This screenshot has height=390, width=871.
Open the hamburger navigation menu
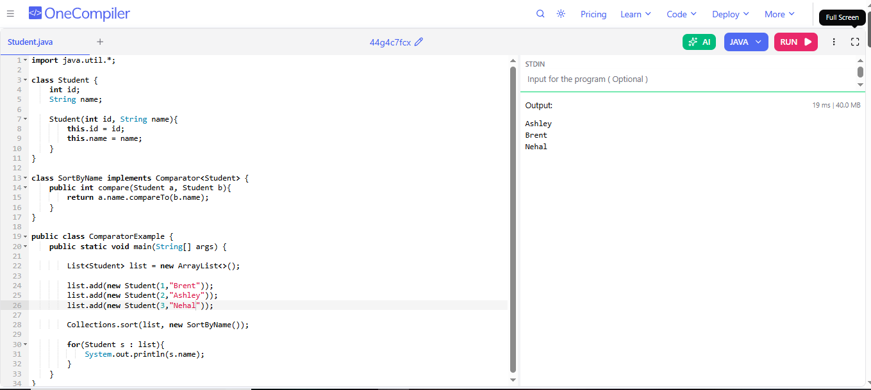pos(10,14)
